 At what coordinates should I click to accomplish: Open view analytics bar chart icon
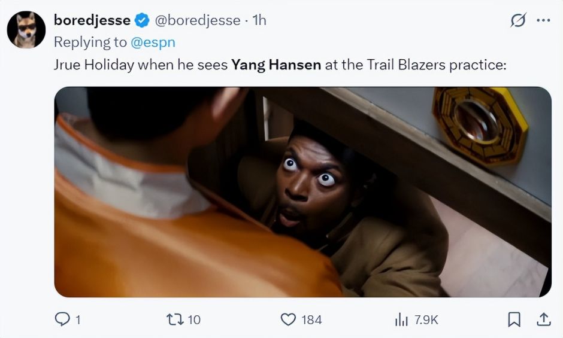point(401,319)
